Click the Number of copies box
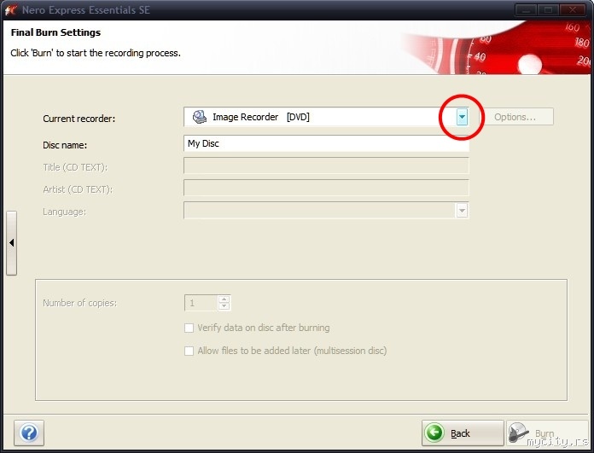This screenshot has height=453, width=594. 201,303
